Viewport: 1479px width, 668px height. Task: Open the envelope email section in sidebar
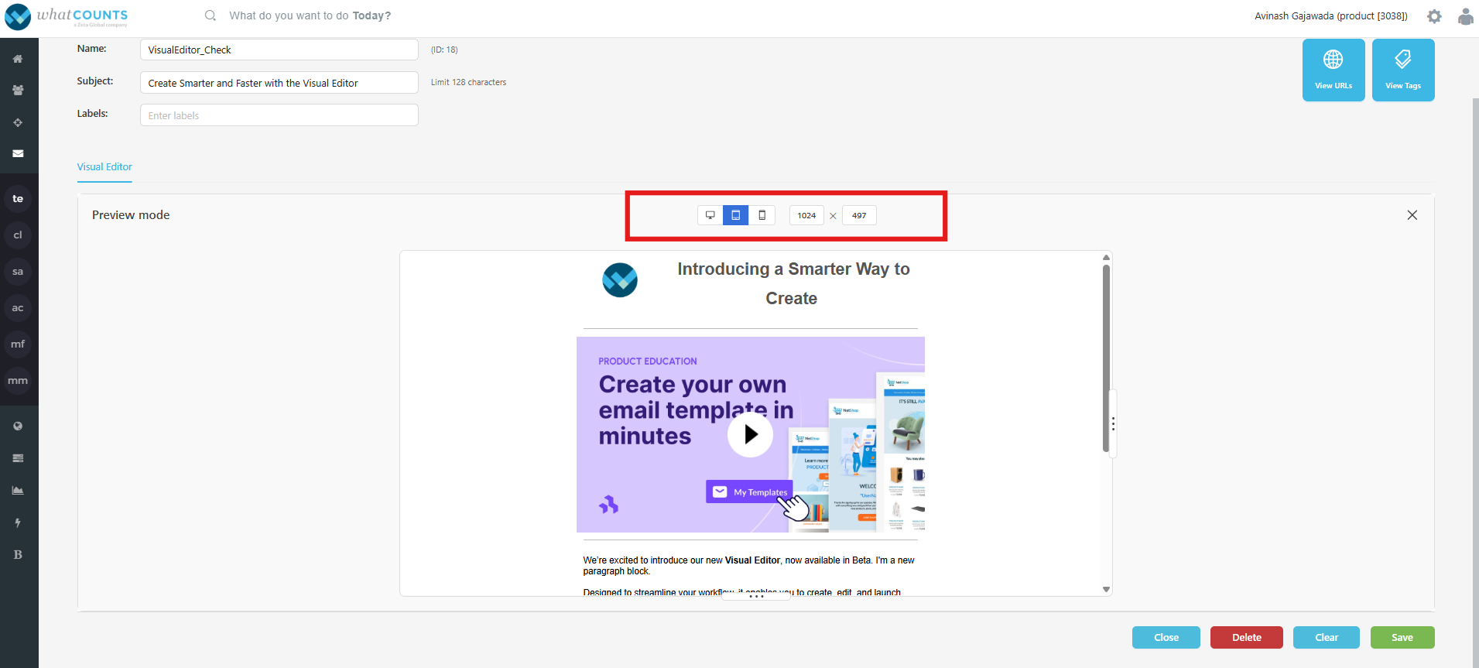click(x=18, y=153)
